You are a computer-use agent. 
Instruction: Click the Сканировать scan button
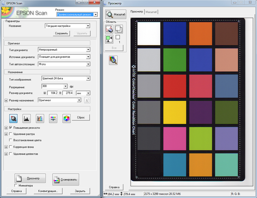tap(66, 180)
